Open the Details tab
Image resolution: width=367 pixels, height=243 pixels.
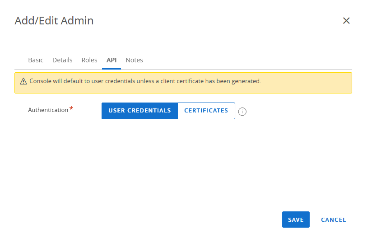click(x=62, y=60)
